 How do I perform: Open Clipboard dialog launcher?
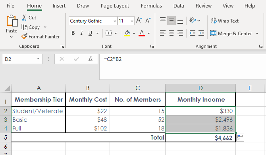point(62,46)
